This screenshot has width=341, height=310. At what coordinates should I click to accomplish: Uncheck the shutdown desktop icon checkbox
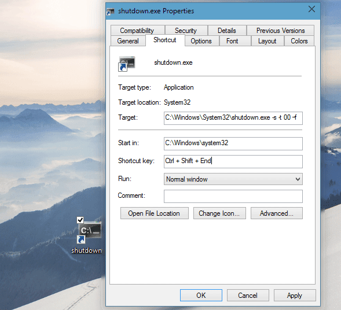(80, 220)
